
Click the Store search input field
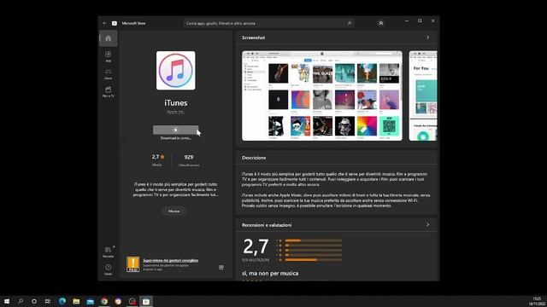coord(268,23)
